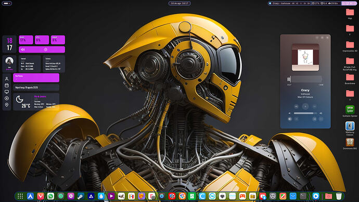Open the purple hexagon app in dock
Image resolution: width=359 pixels, height=202 pixels.
tap(142, 196)
